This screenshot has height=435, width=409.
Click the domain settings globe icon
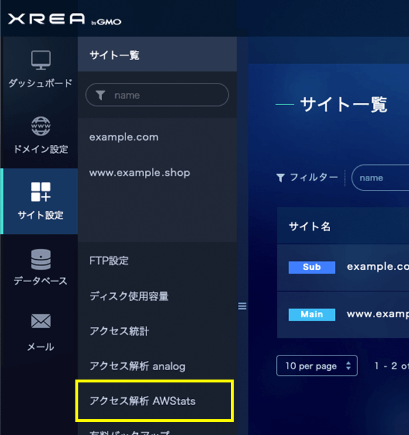(x=40, y=126)
